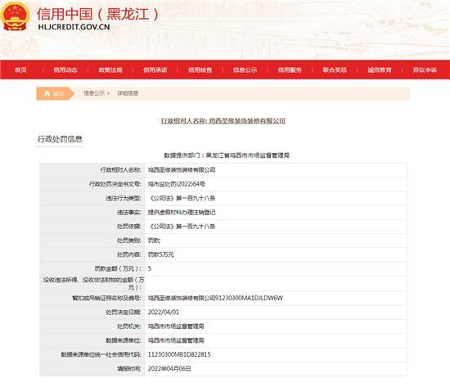450x378 pixels.
Task: Click the 没收违法所得 label cell
Action: click(93, 283)
